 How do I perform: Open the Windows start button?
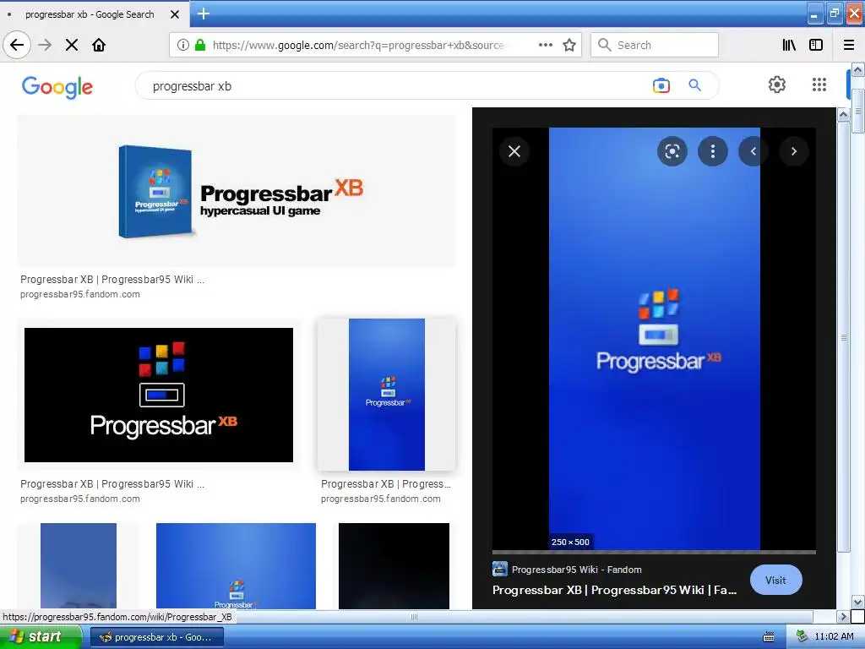pos(41,637)
